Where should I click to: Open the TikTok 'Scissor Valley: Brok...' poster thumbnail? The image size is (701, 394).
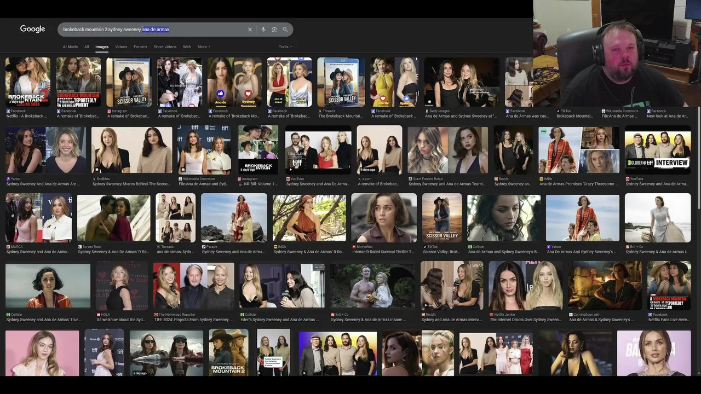click(442, 217)
